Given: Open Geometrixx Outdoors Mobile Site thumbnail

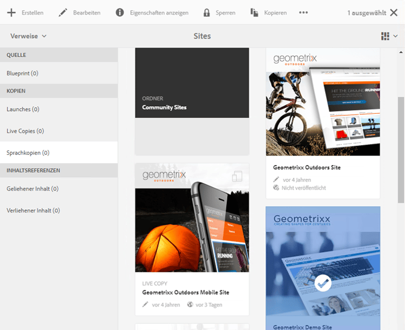Looking at the screenshot, I should point(192,217).
